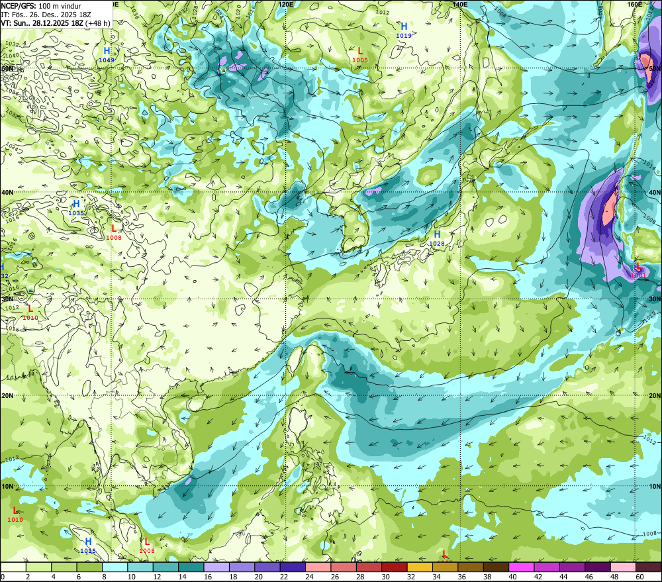This screenshot has width=662, height=582.
Task: Click the high pressure marker H 1028 over Japan
Action: 437,238
